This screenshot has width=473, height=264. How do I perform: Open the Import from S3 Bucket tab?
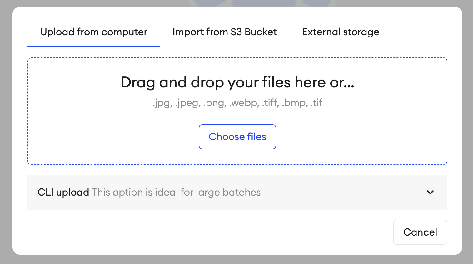click(x=225, y=32)
